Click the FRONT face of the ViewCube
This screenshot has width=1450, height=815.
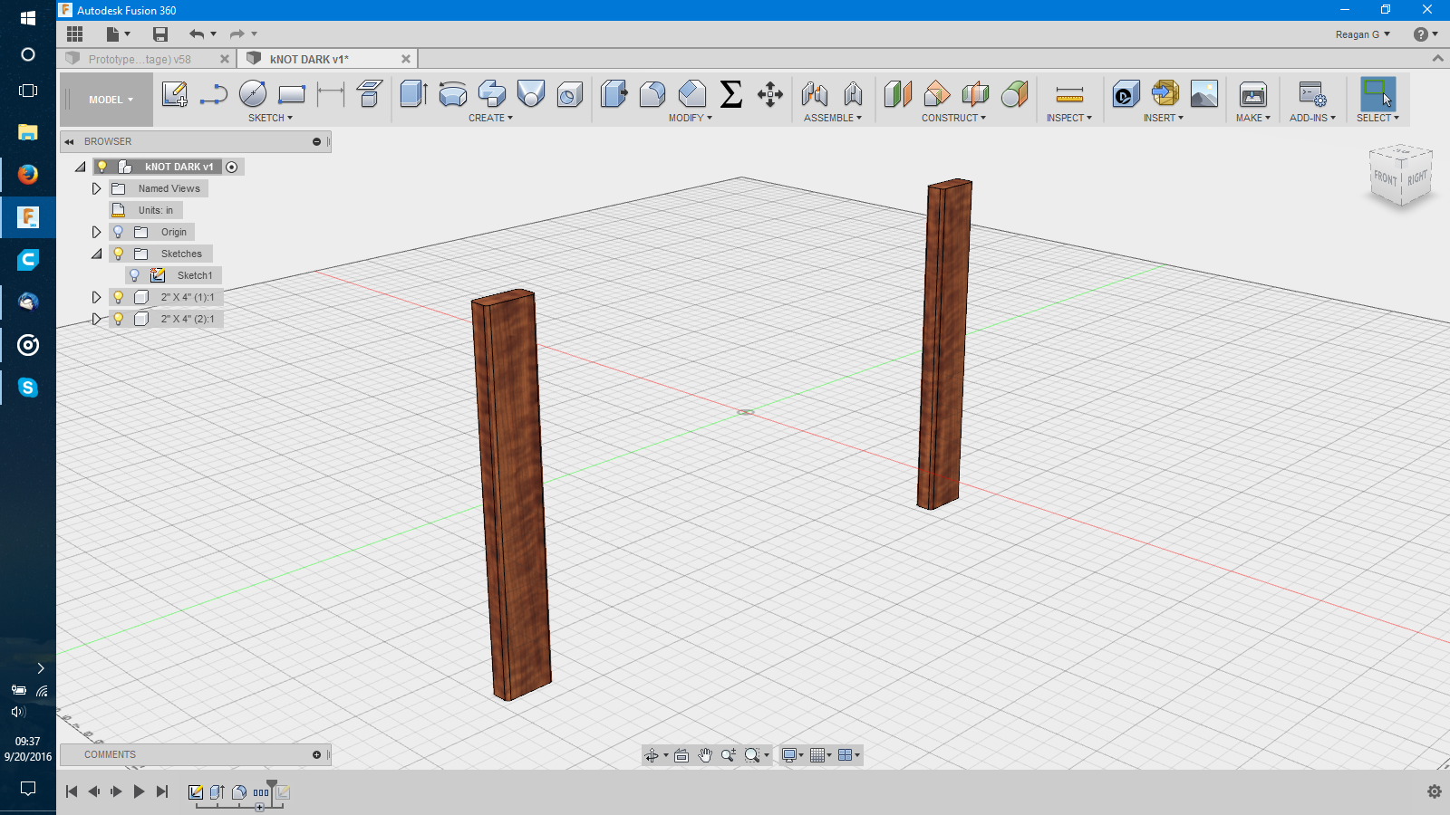(x=1386, y=177)
